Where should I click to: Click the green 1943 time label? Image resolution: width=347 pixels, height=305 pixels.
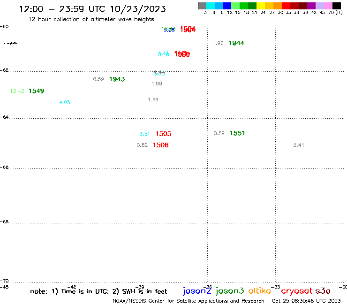117,79
